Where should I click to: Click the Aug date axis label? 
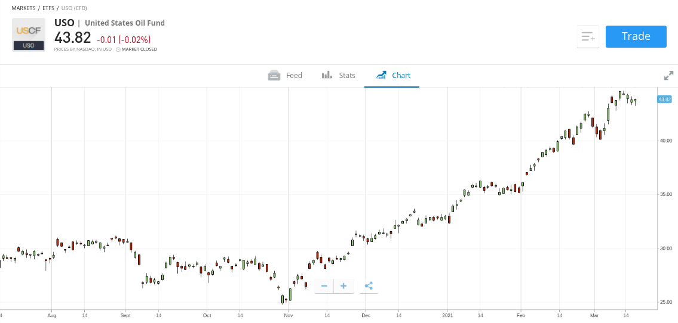[51, 315]
